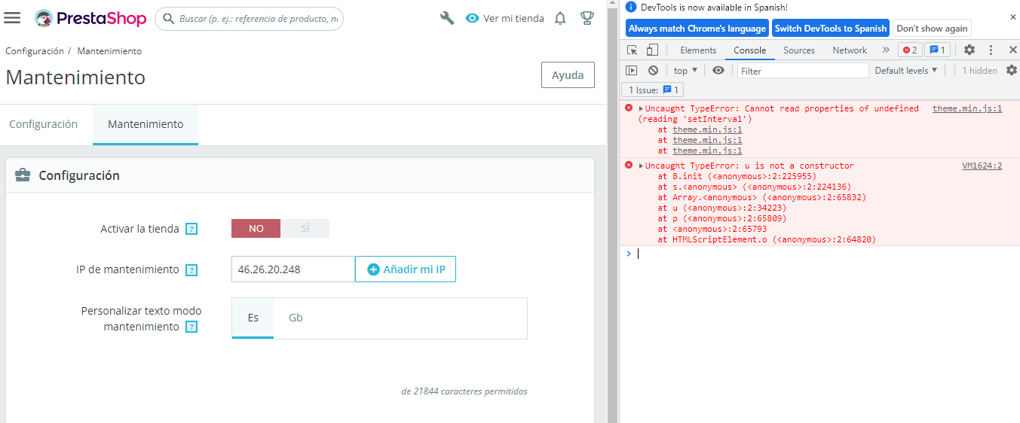Open console settings gear near hidden count

pyautogui.click(x=1012, y=70)
